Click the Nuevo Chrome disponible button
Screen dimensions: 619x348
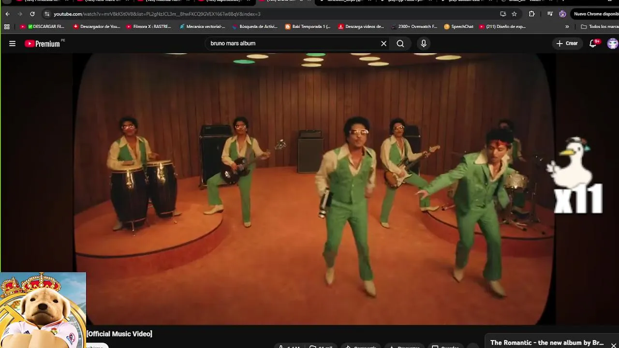click(595, 14)
